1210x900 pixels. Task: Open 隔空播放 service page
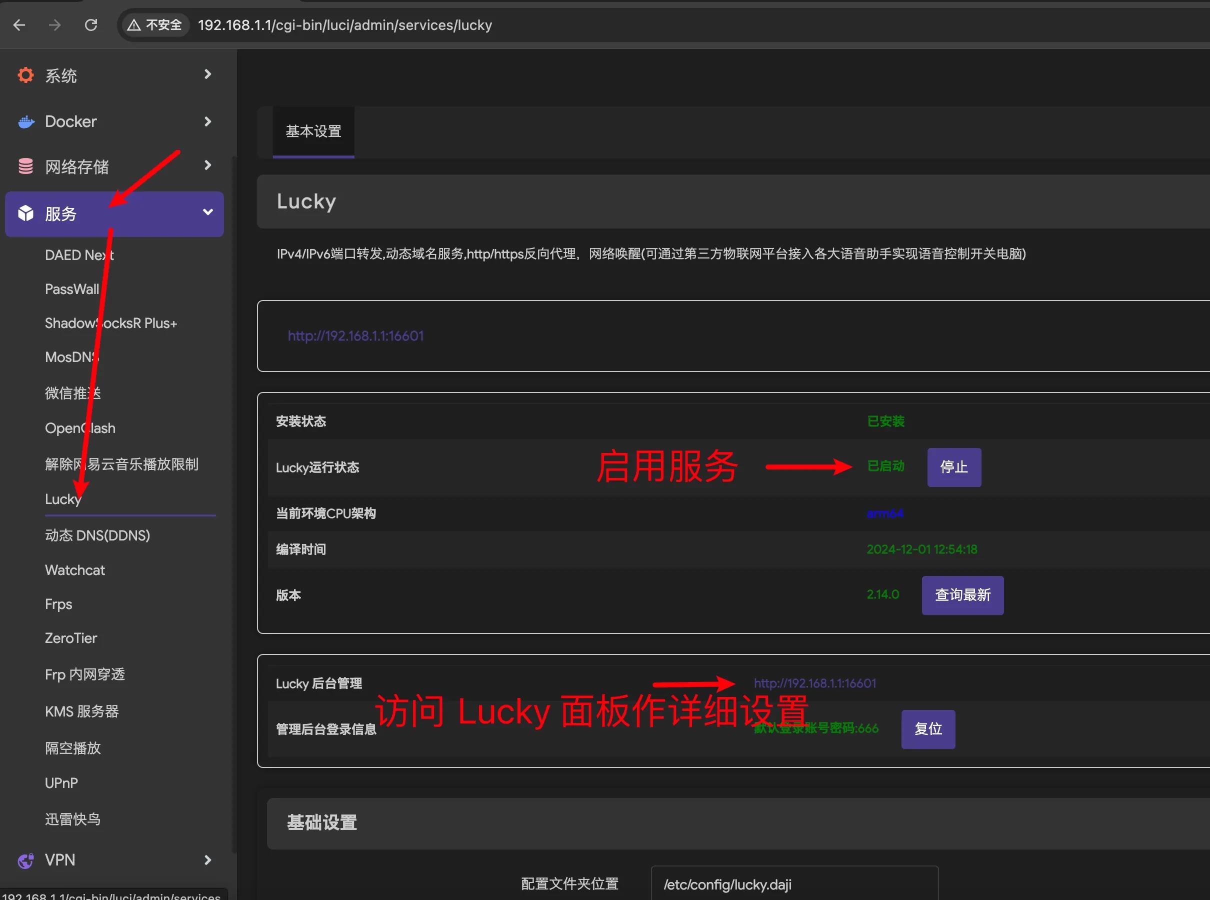coord(73,747)
